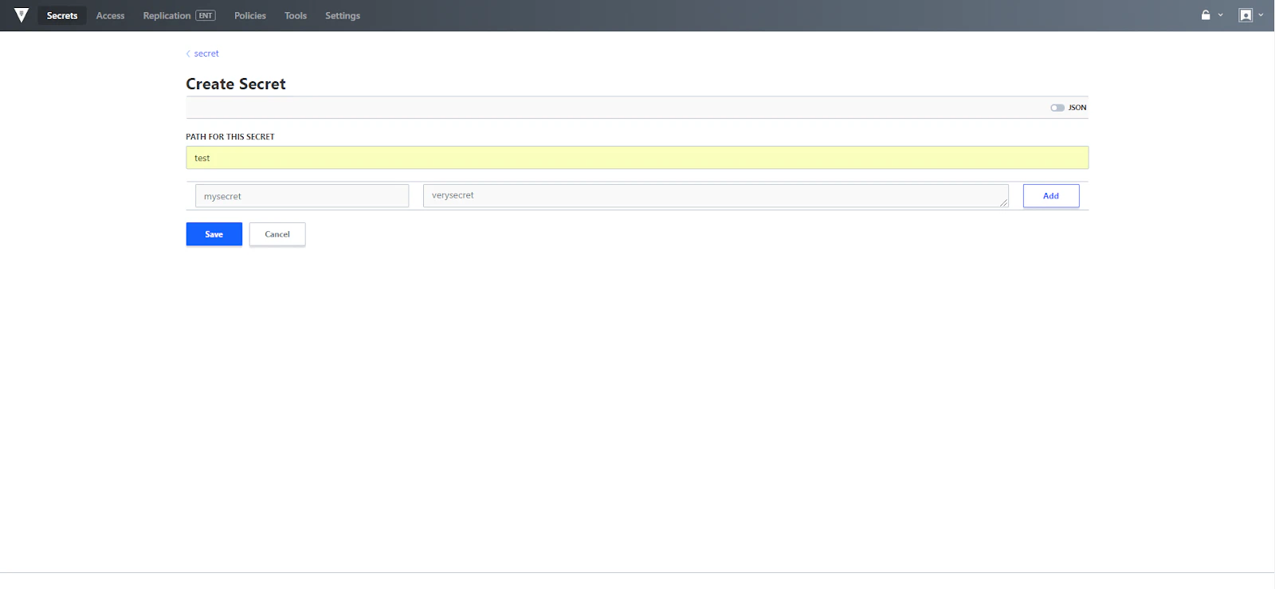Open the Policies navigation item
The width and height of the screenshot is (1275, 589).
[250, 15]
